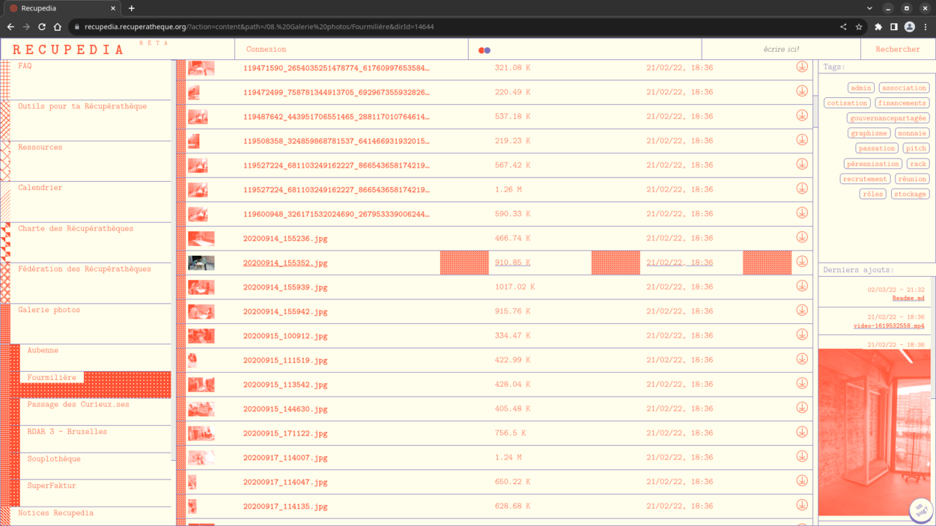Open the bug report round badge
This screenshot has width=936, height=526.
(x=920, y=510)
